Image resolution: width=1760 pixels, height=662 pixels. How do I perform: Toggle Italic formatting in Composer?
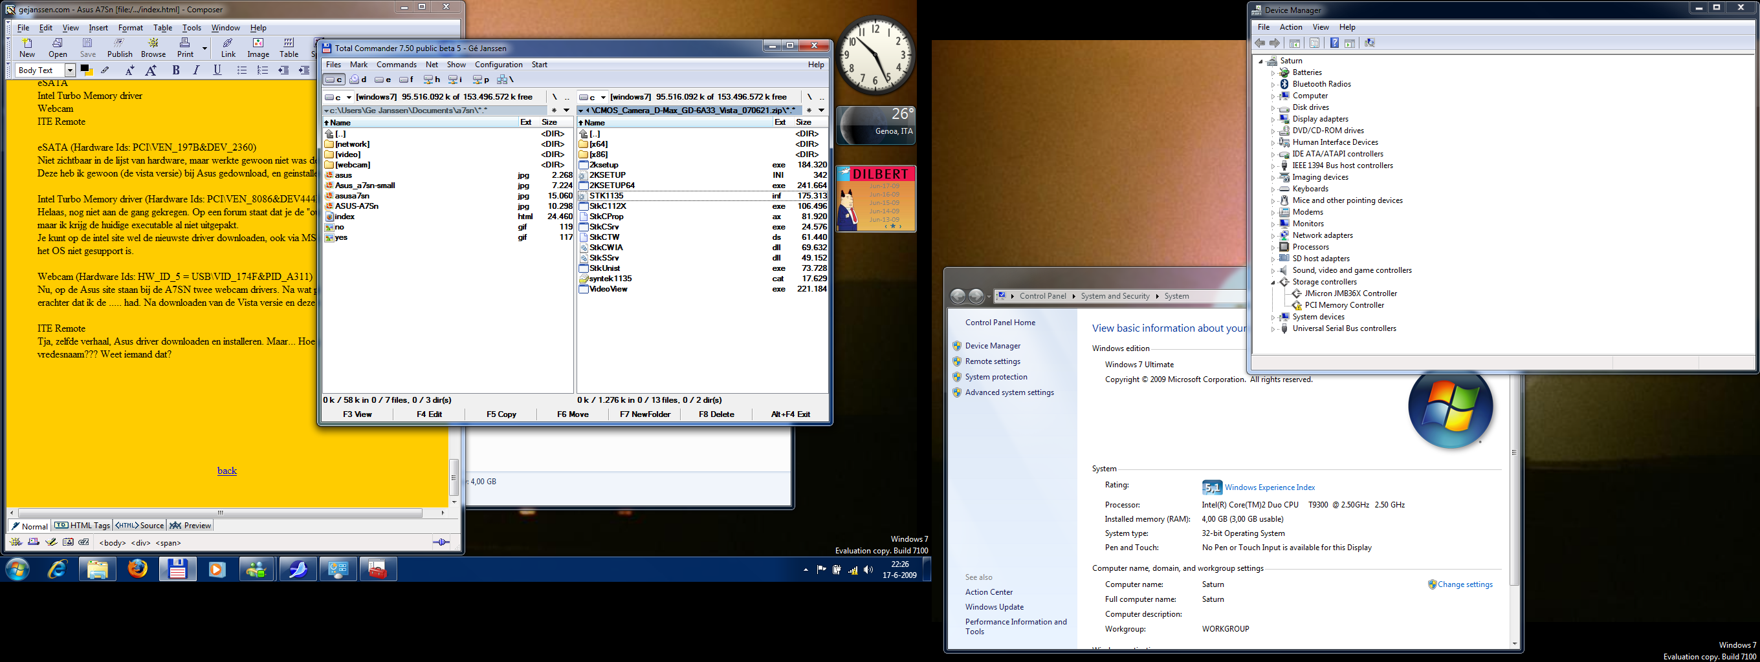pos(196,70)
